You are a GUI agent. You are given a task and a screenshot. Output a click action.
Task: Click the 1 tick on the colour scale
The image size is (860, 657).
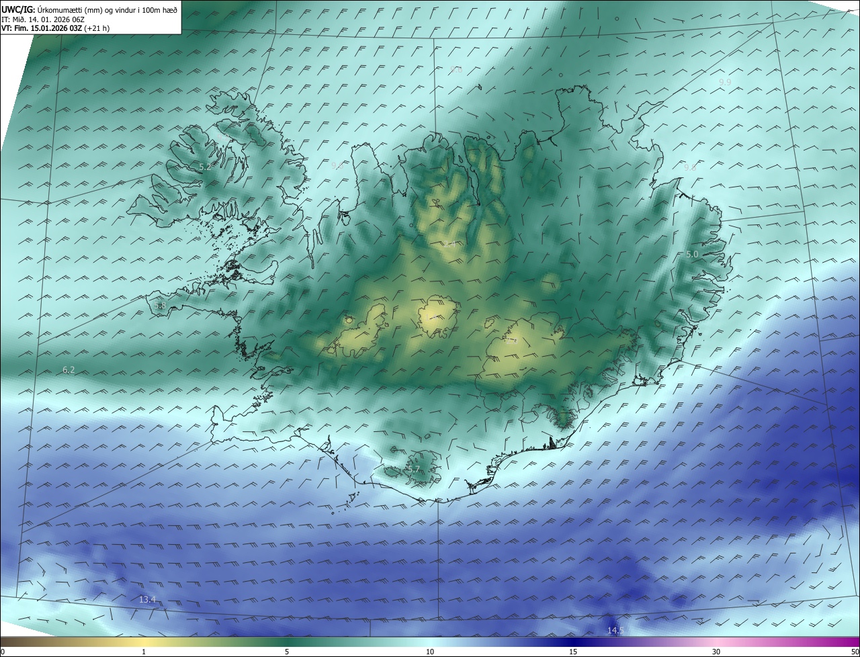[x=144, y=652]
